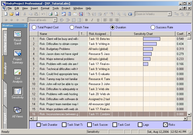Switch to Analyze workflow tab

coord(5,68)
